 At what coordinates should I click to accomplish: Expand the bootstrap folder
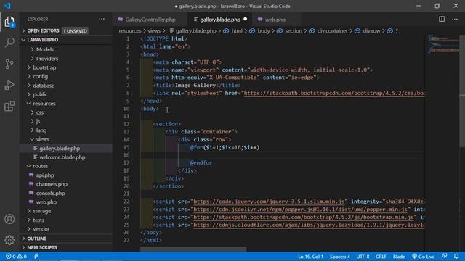(x=44, y=67)
